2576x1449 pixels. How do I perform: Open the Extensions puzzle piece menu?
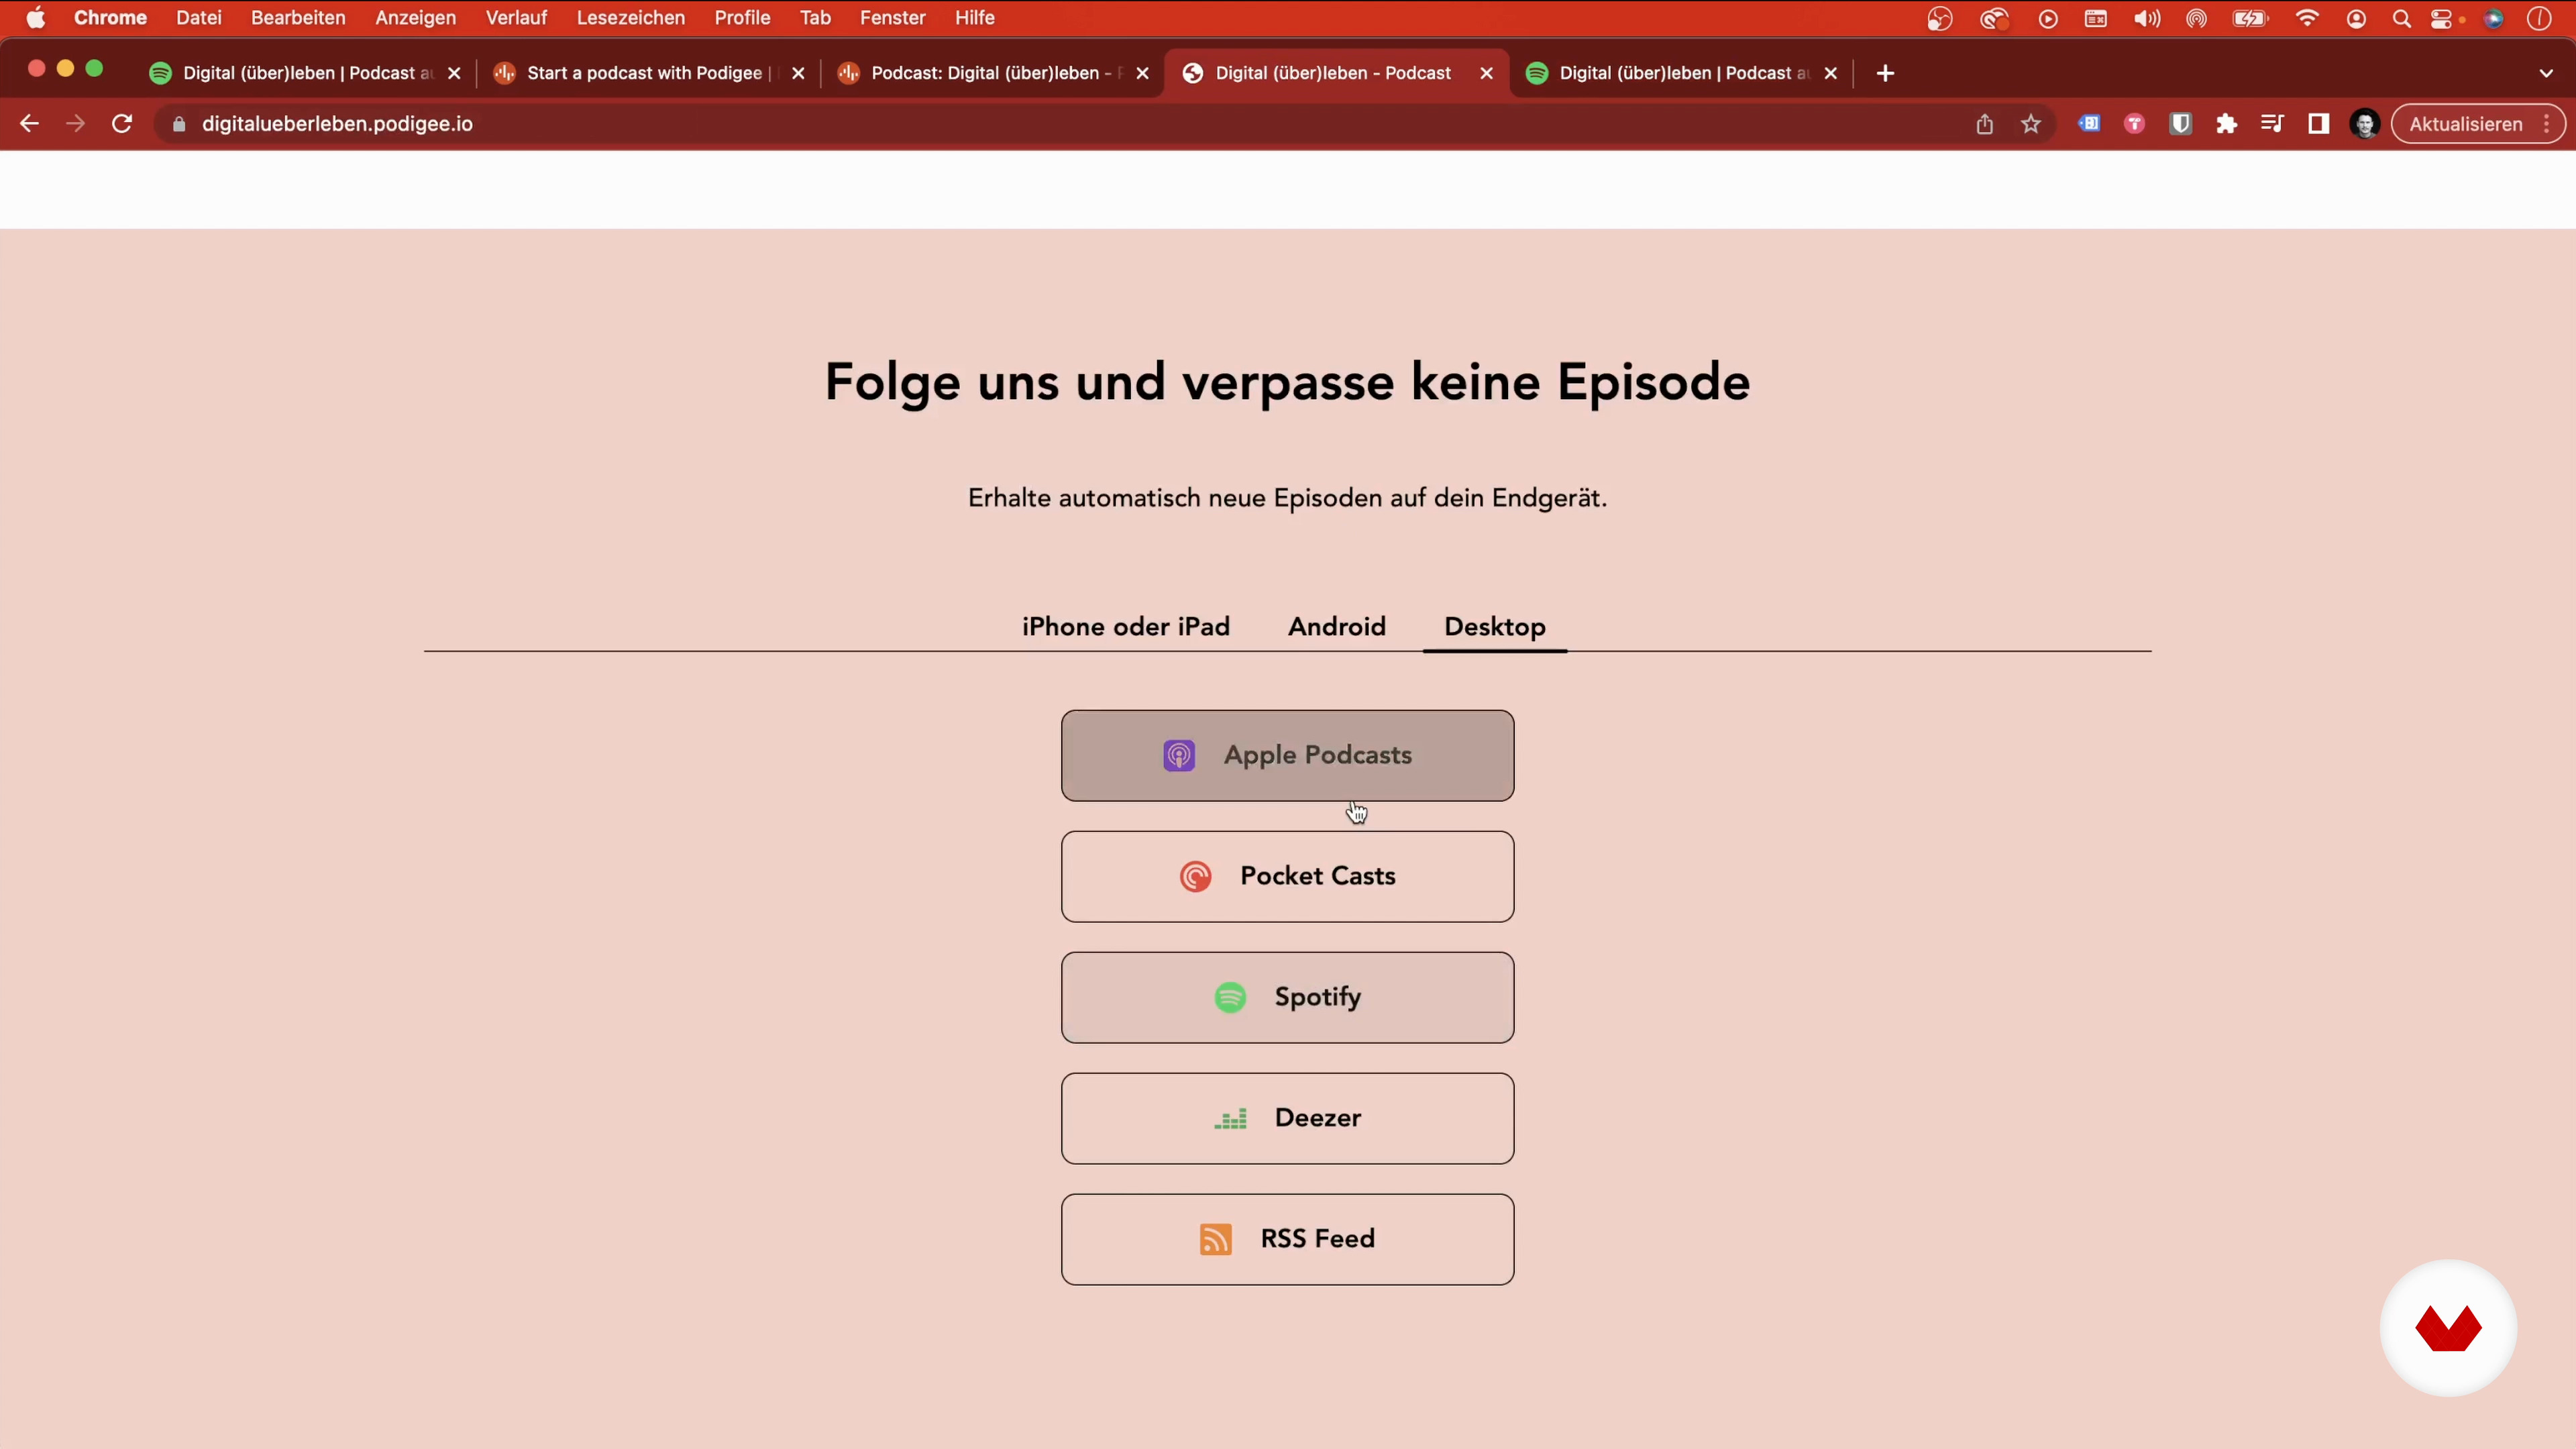click(x=2226, y=124)
